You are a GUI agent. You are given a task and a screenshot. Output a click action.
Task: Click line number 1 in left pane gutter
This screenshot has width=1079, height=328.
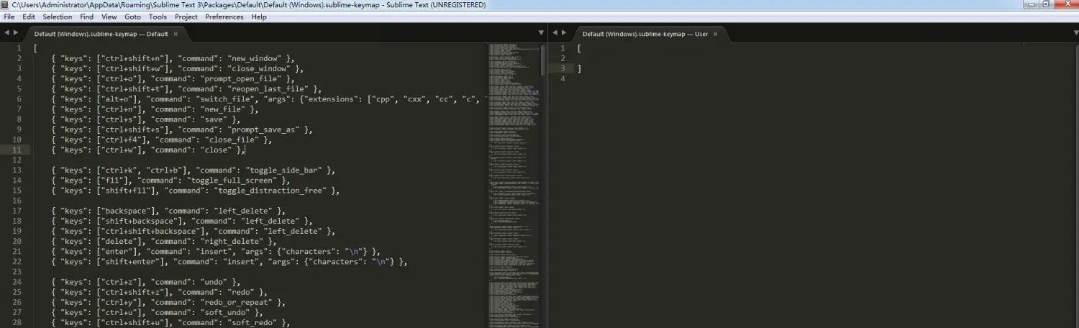point(19,48)
